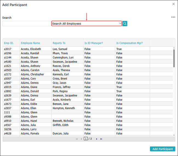178x156 pixels.
Task: Click the magnifier search button
Action: 125,24
